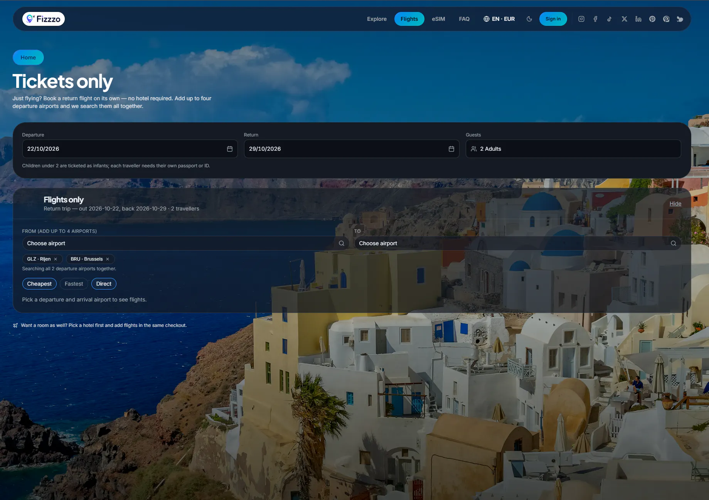The width and height of the screenshot is (709, 500).
Task: Hide the Flights only panel
Action: 675,204
